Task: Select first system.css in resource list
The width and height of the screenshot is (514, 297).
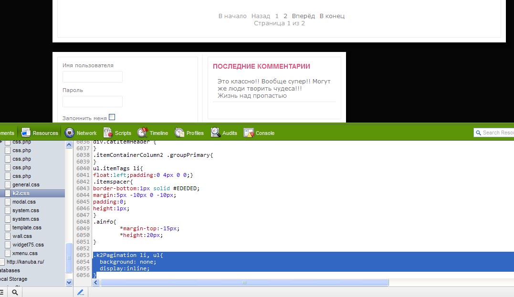Action: click(26, 210)
